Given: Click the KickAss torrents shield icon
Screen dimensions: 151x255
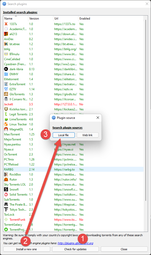Looking at the screenshot, I should point(6,109).
